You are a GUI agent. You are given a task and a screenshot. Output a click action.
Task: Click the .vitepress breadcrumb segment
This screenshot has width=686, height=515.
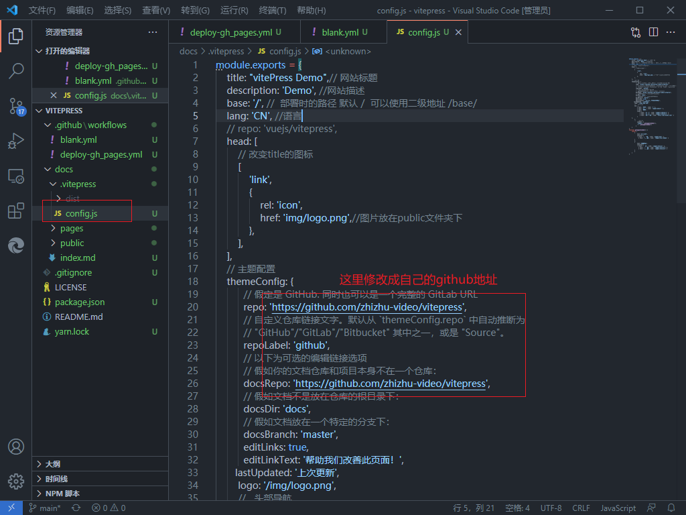pos(226,51)
